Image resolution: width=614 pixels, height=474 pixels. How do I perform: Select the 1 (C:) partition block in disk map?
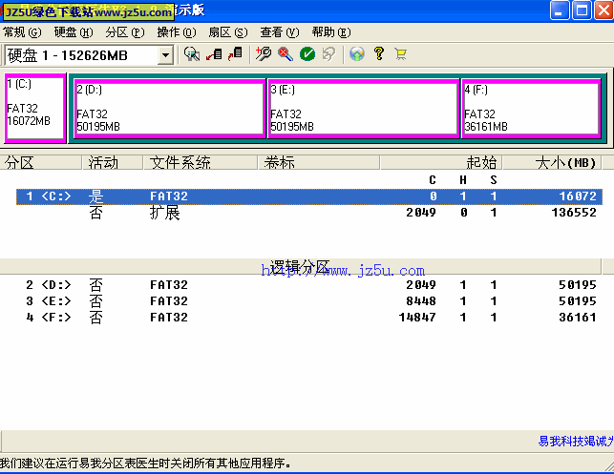point(35,108)
